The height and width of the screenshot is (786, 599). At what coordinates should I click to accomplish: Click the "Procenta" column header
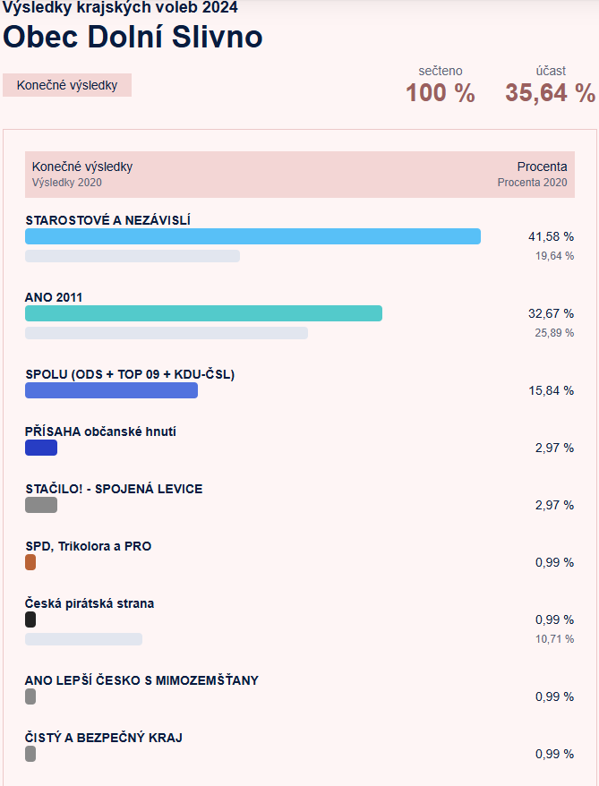coord(542,167)
